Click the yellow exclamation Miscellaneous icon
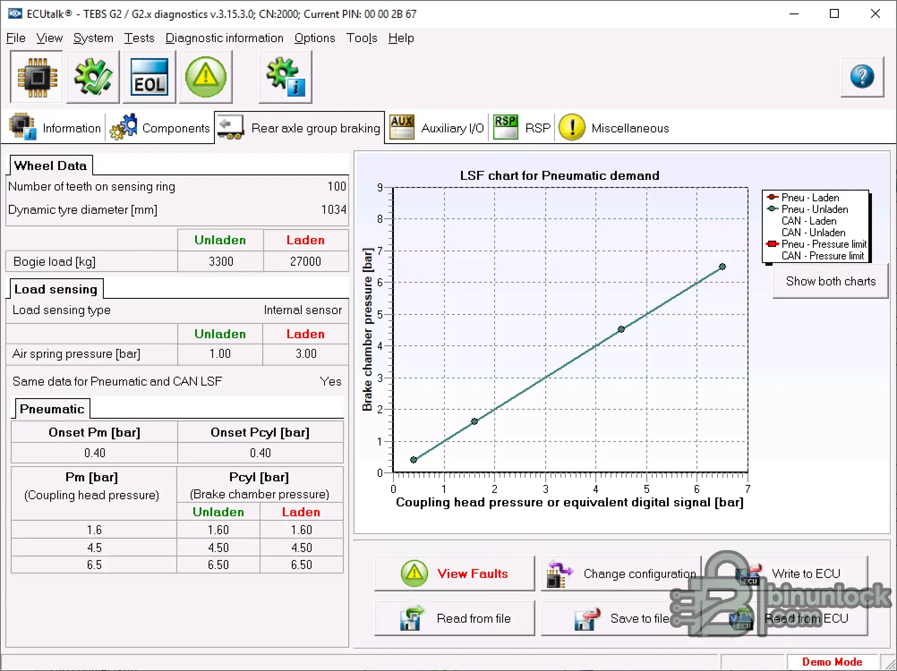The height and width of the screenshot is (671, 897). 572,127
